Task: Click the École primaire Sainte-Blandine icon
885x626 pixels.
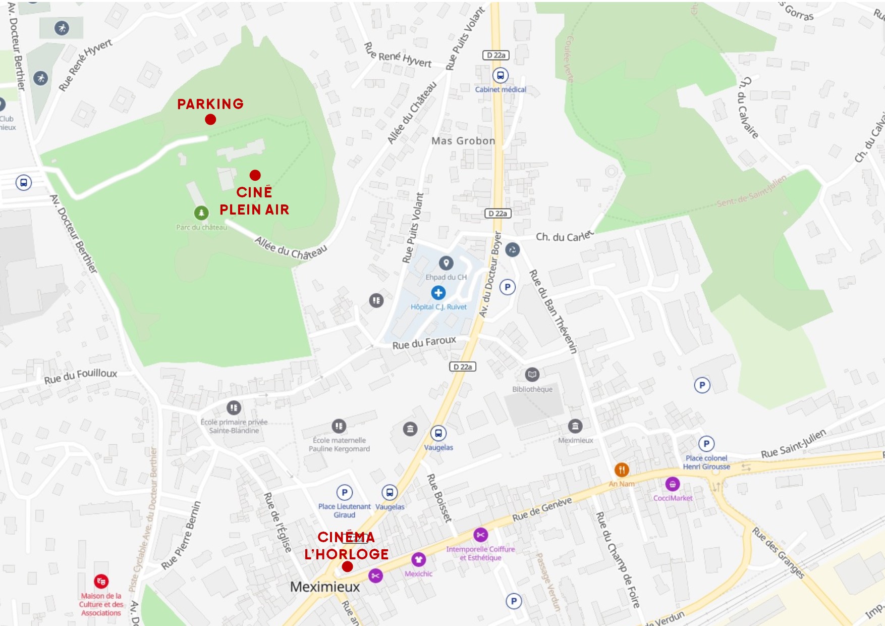Action: tap(234, 408)
